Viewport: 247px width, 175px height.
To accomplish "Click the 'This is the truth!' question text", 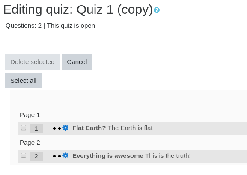I will point(168,156).
